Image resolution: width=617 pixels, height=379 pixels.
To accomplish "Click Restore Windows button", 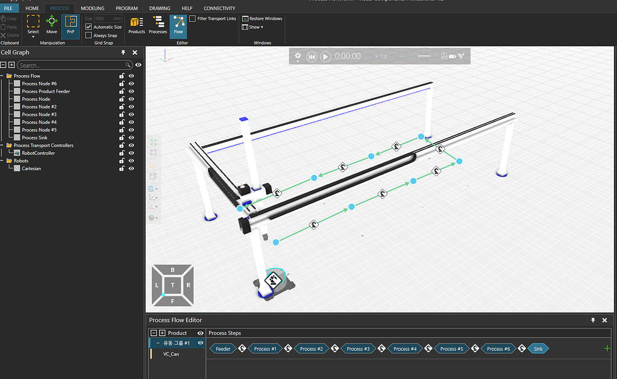I will (262, 18).
